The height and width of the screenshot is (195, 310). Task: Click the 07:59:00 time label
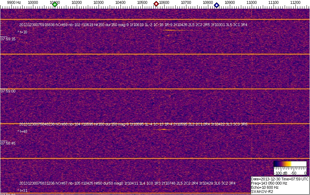click(x=8, y=91)
